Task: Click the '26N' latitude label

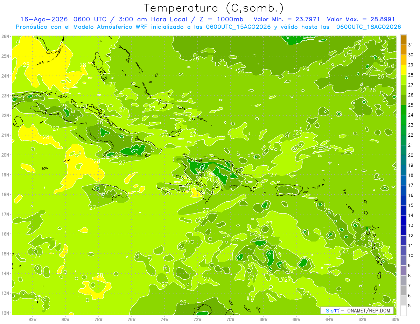Action: coord(5,36)
